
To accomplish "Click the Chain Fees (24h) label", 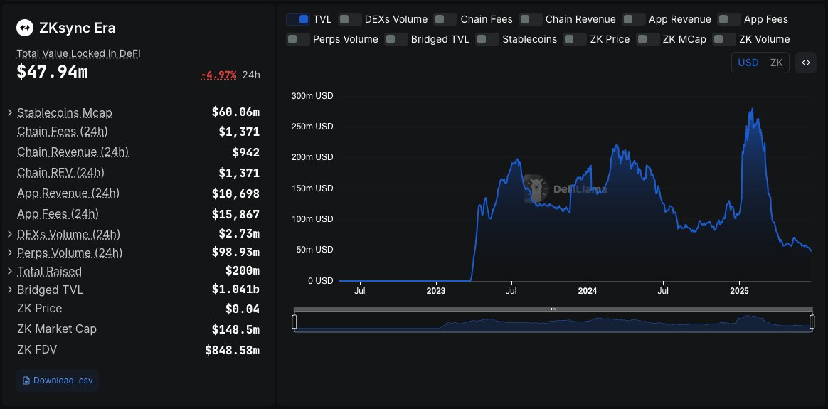I will click(x=63, y=131).
